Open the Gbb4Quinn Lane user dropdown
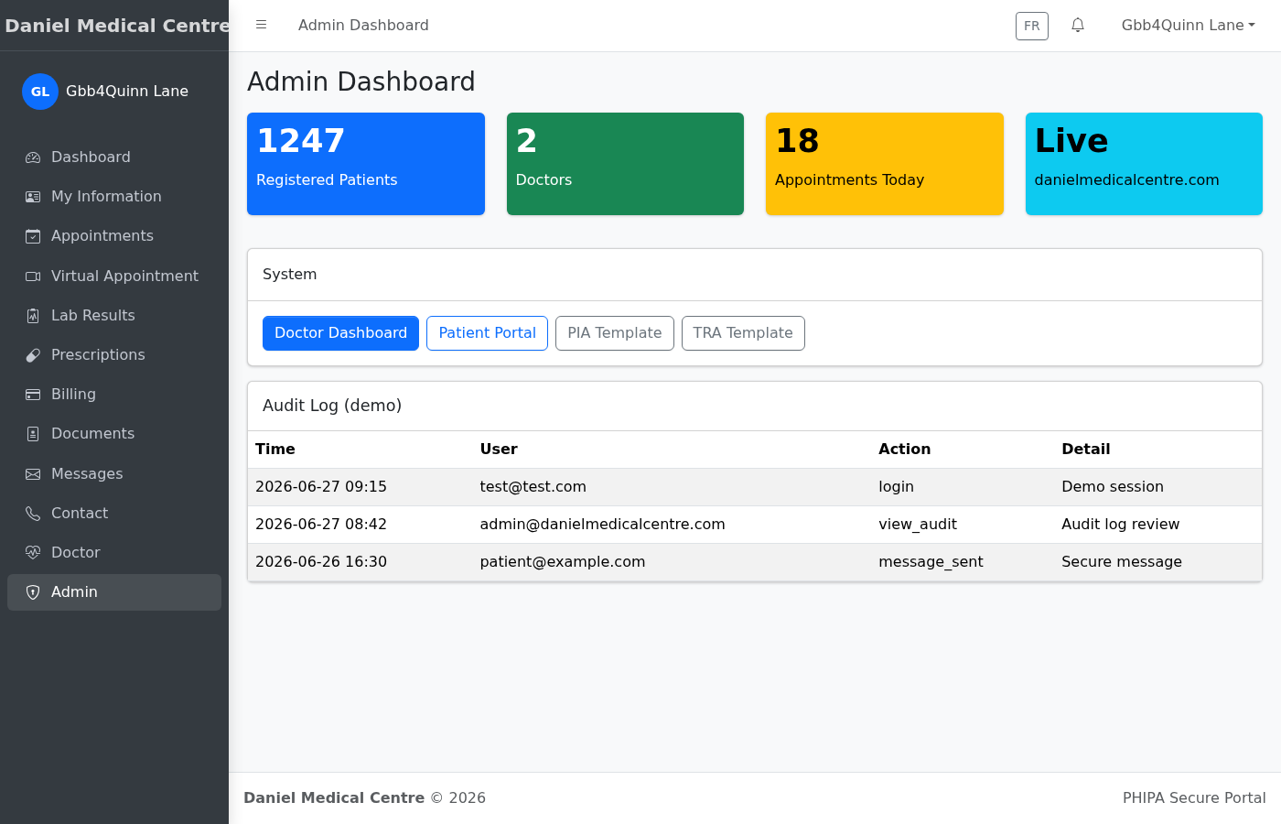 point(1189,26)
